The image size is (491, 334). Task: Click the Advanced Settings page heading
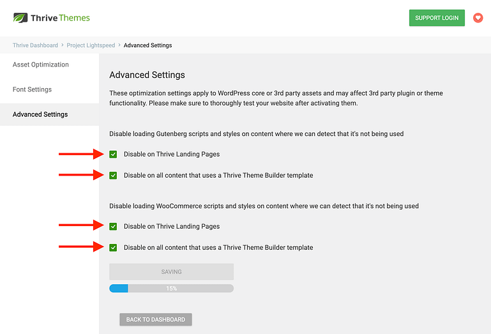pos(147,75)
